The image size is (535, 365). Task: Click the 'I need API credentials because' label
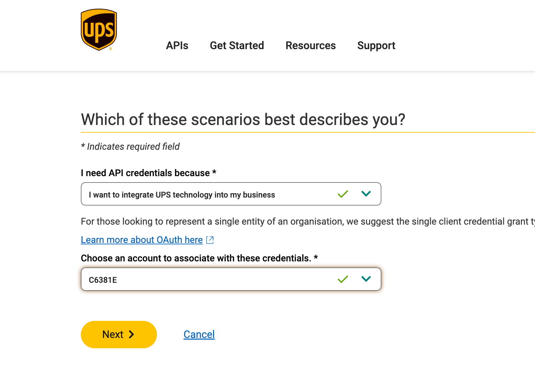148,173
